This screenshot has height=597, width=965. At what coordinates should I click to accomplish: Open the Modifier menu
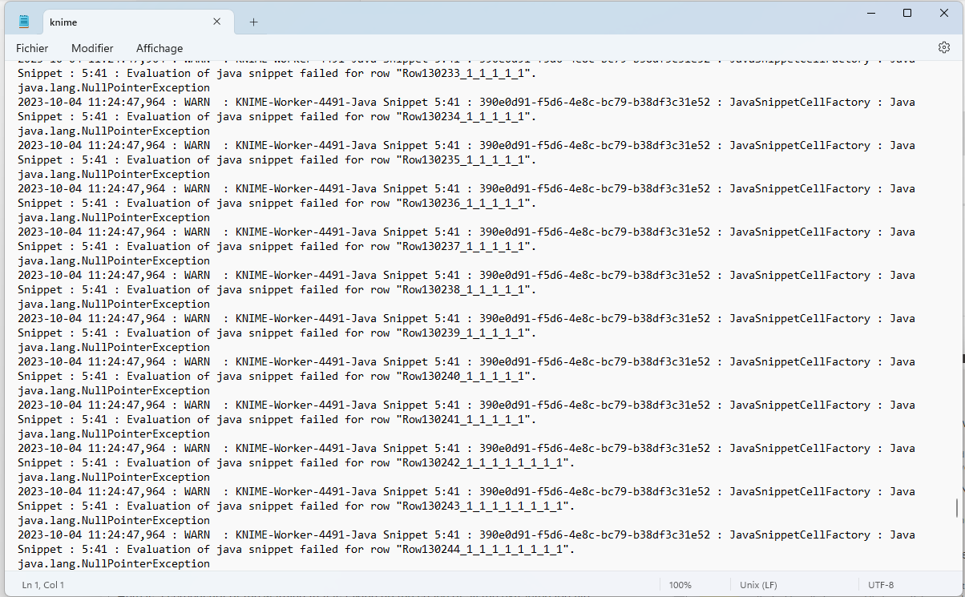(92, 48)
